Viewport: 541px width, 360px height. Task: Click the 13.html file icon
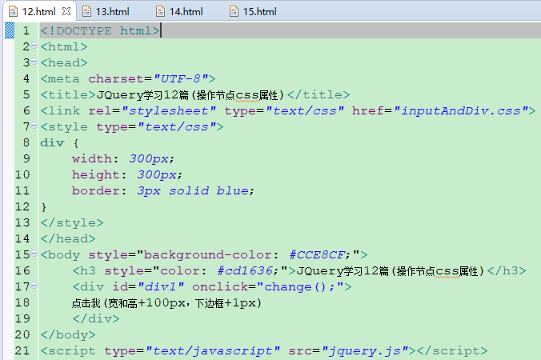pyautogui.click(x=86, y=12)
